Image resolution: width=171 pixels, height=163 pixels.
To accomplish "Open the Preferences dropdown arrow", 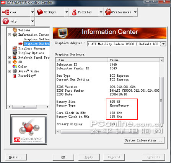I will click(x=135, y=12).
